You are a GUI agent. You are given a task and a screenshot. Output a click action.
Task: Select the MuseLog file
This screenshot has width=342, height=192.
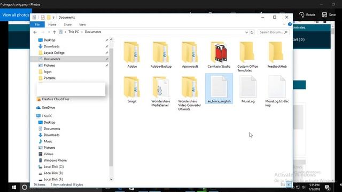click(x=248, y=89)
